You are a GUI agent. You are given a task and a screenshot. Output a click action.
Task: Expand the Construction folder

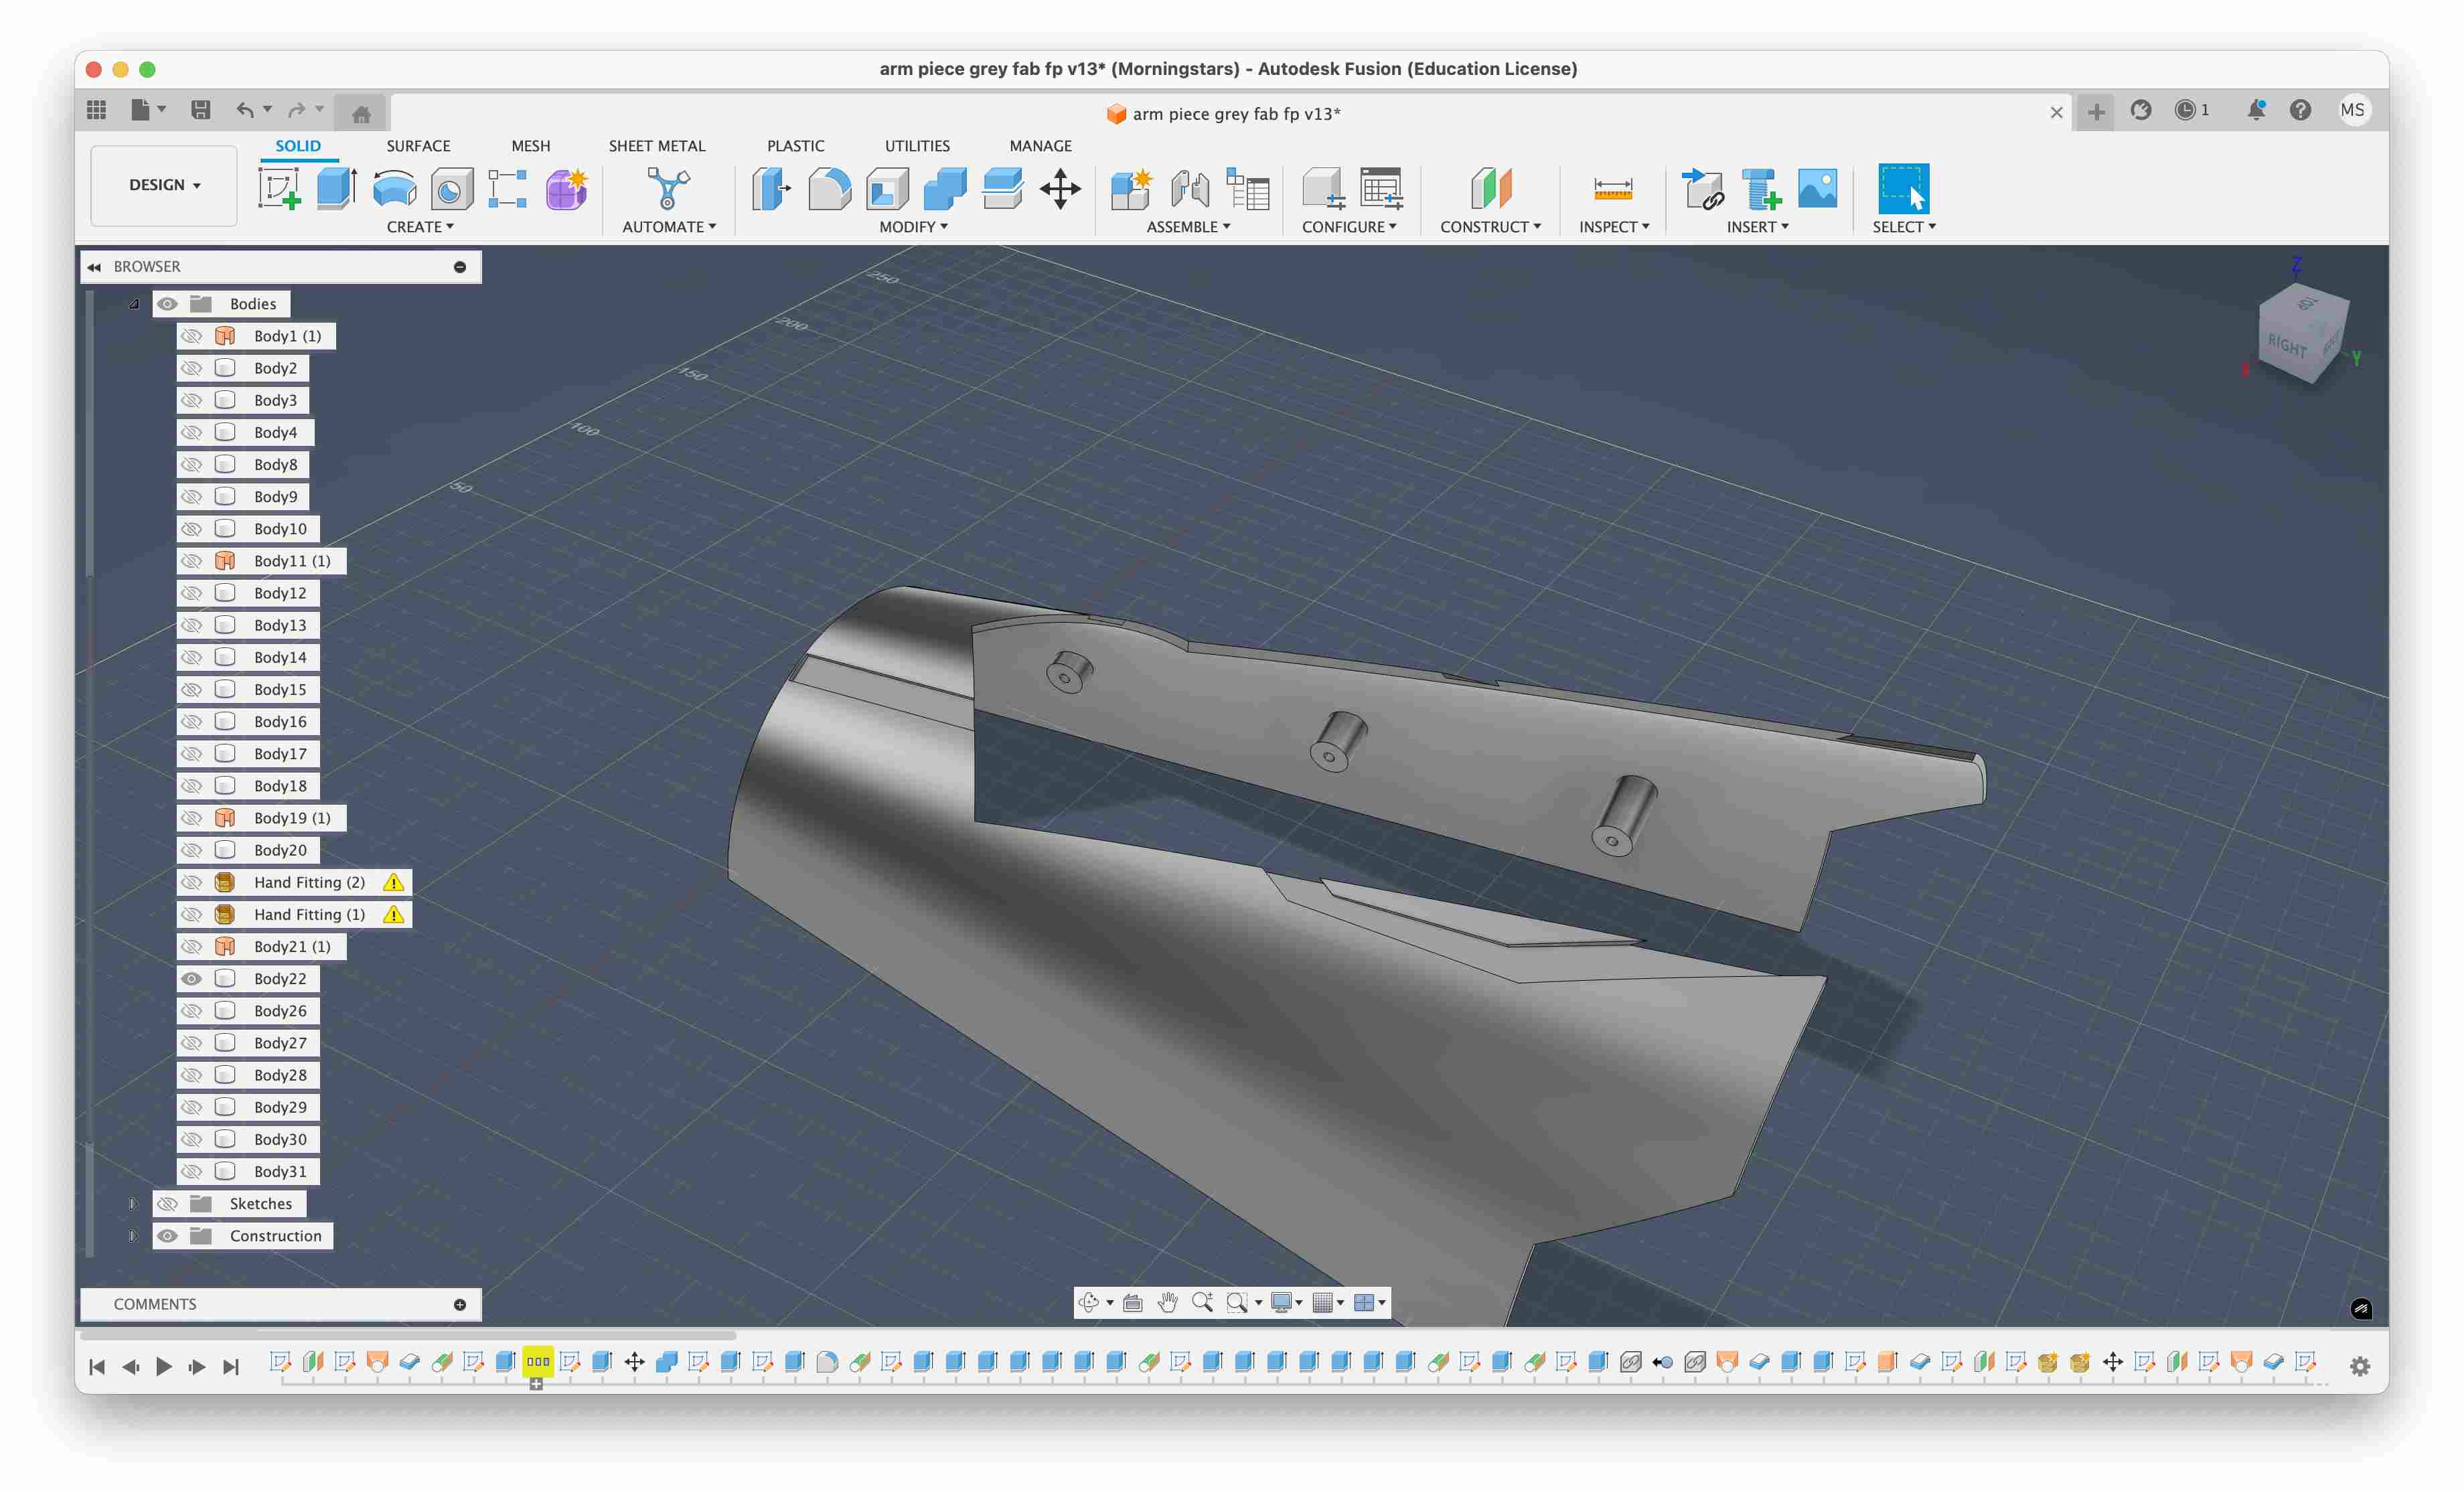133,1236
